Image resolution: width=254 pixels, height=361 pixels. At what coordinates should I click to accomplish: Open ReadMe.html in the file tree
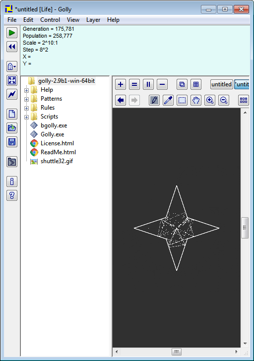coord(58,152)
